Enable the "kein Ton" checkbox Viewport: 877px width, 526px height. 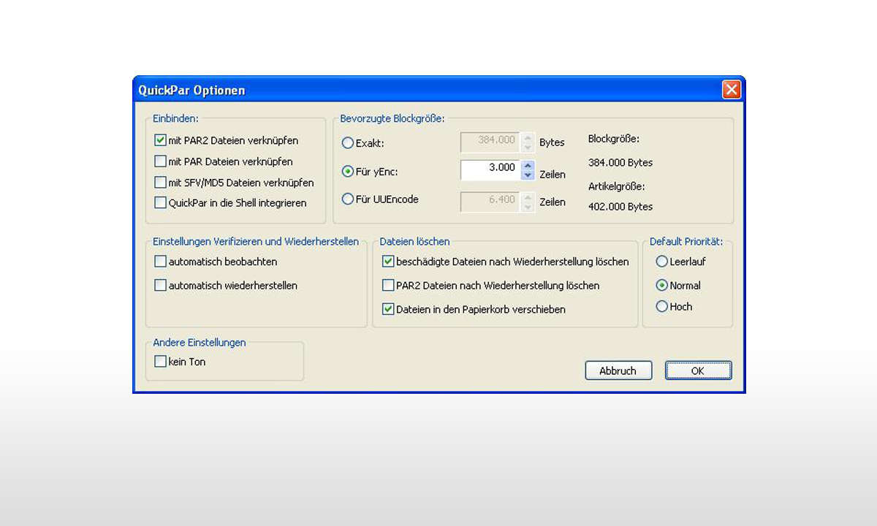tap(161, 362)
